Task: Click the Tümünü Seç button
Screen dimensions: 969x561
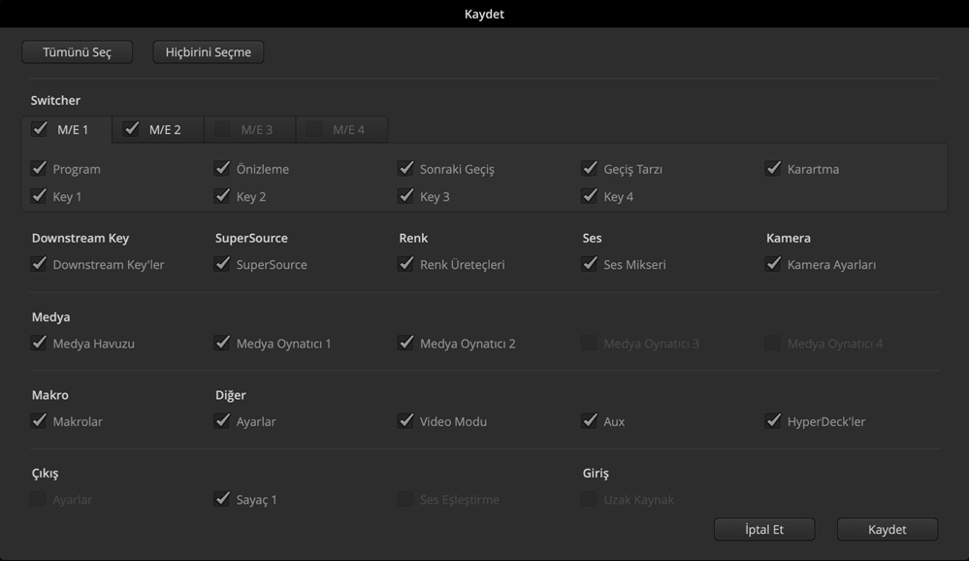Action: click(77, 52)
